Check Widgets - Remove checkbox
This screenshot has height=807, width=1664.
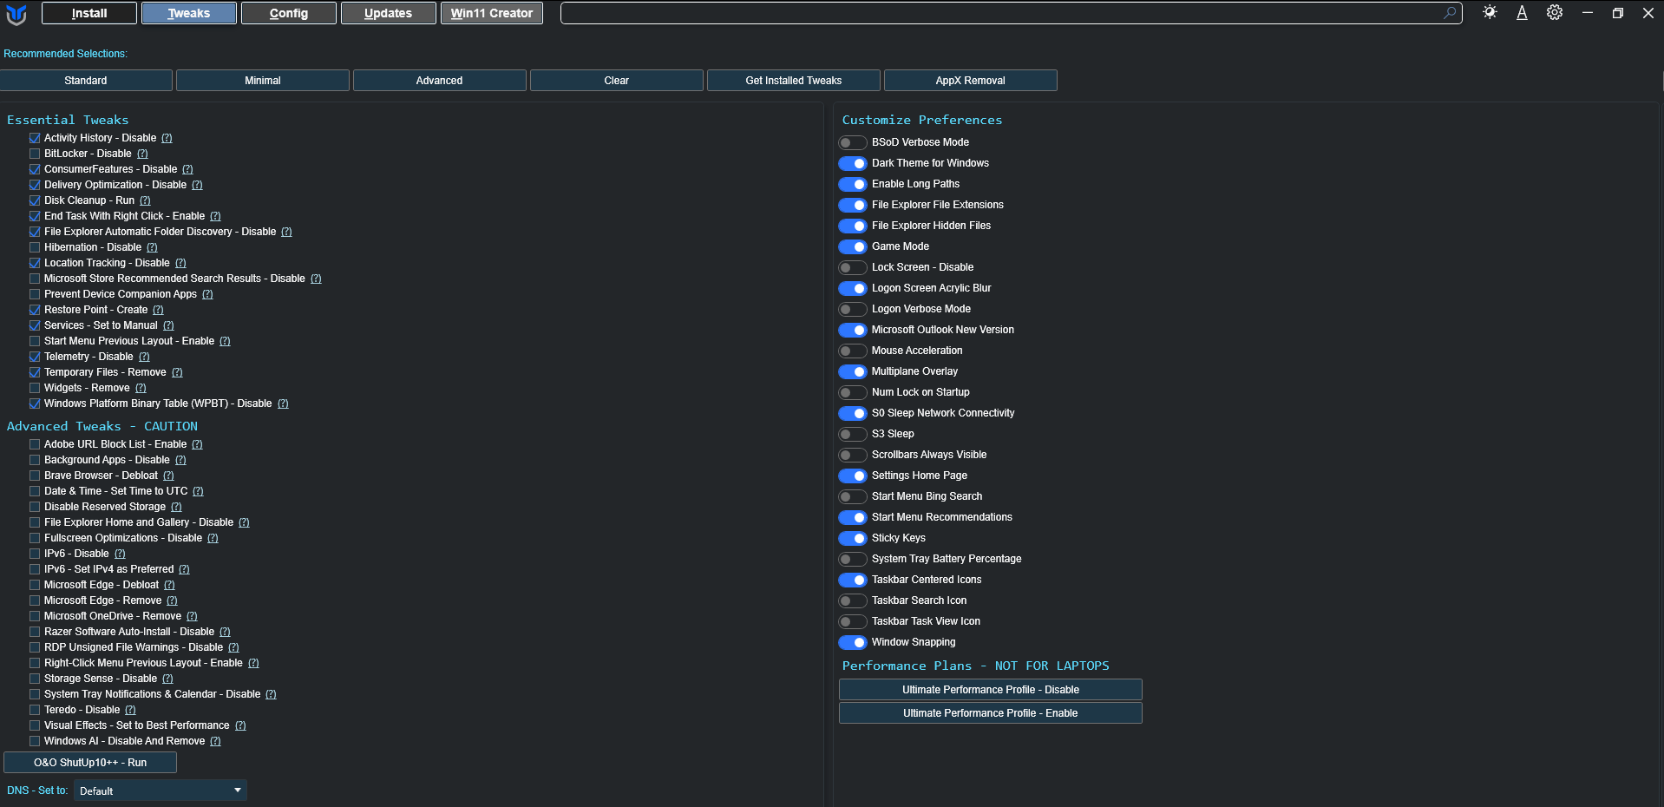click(35, 388)
